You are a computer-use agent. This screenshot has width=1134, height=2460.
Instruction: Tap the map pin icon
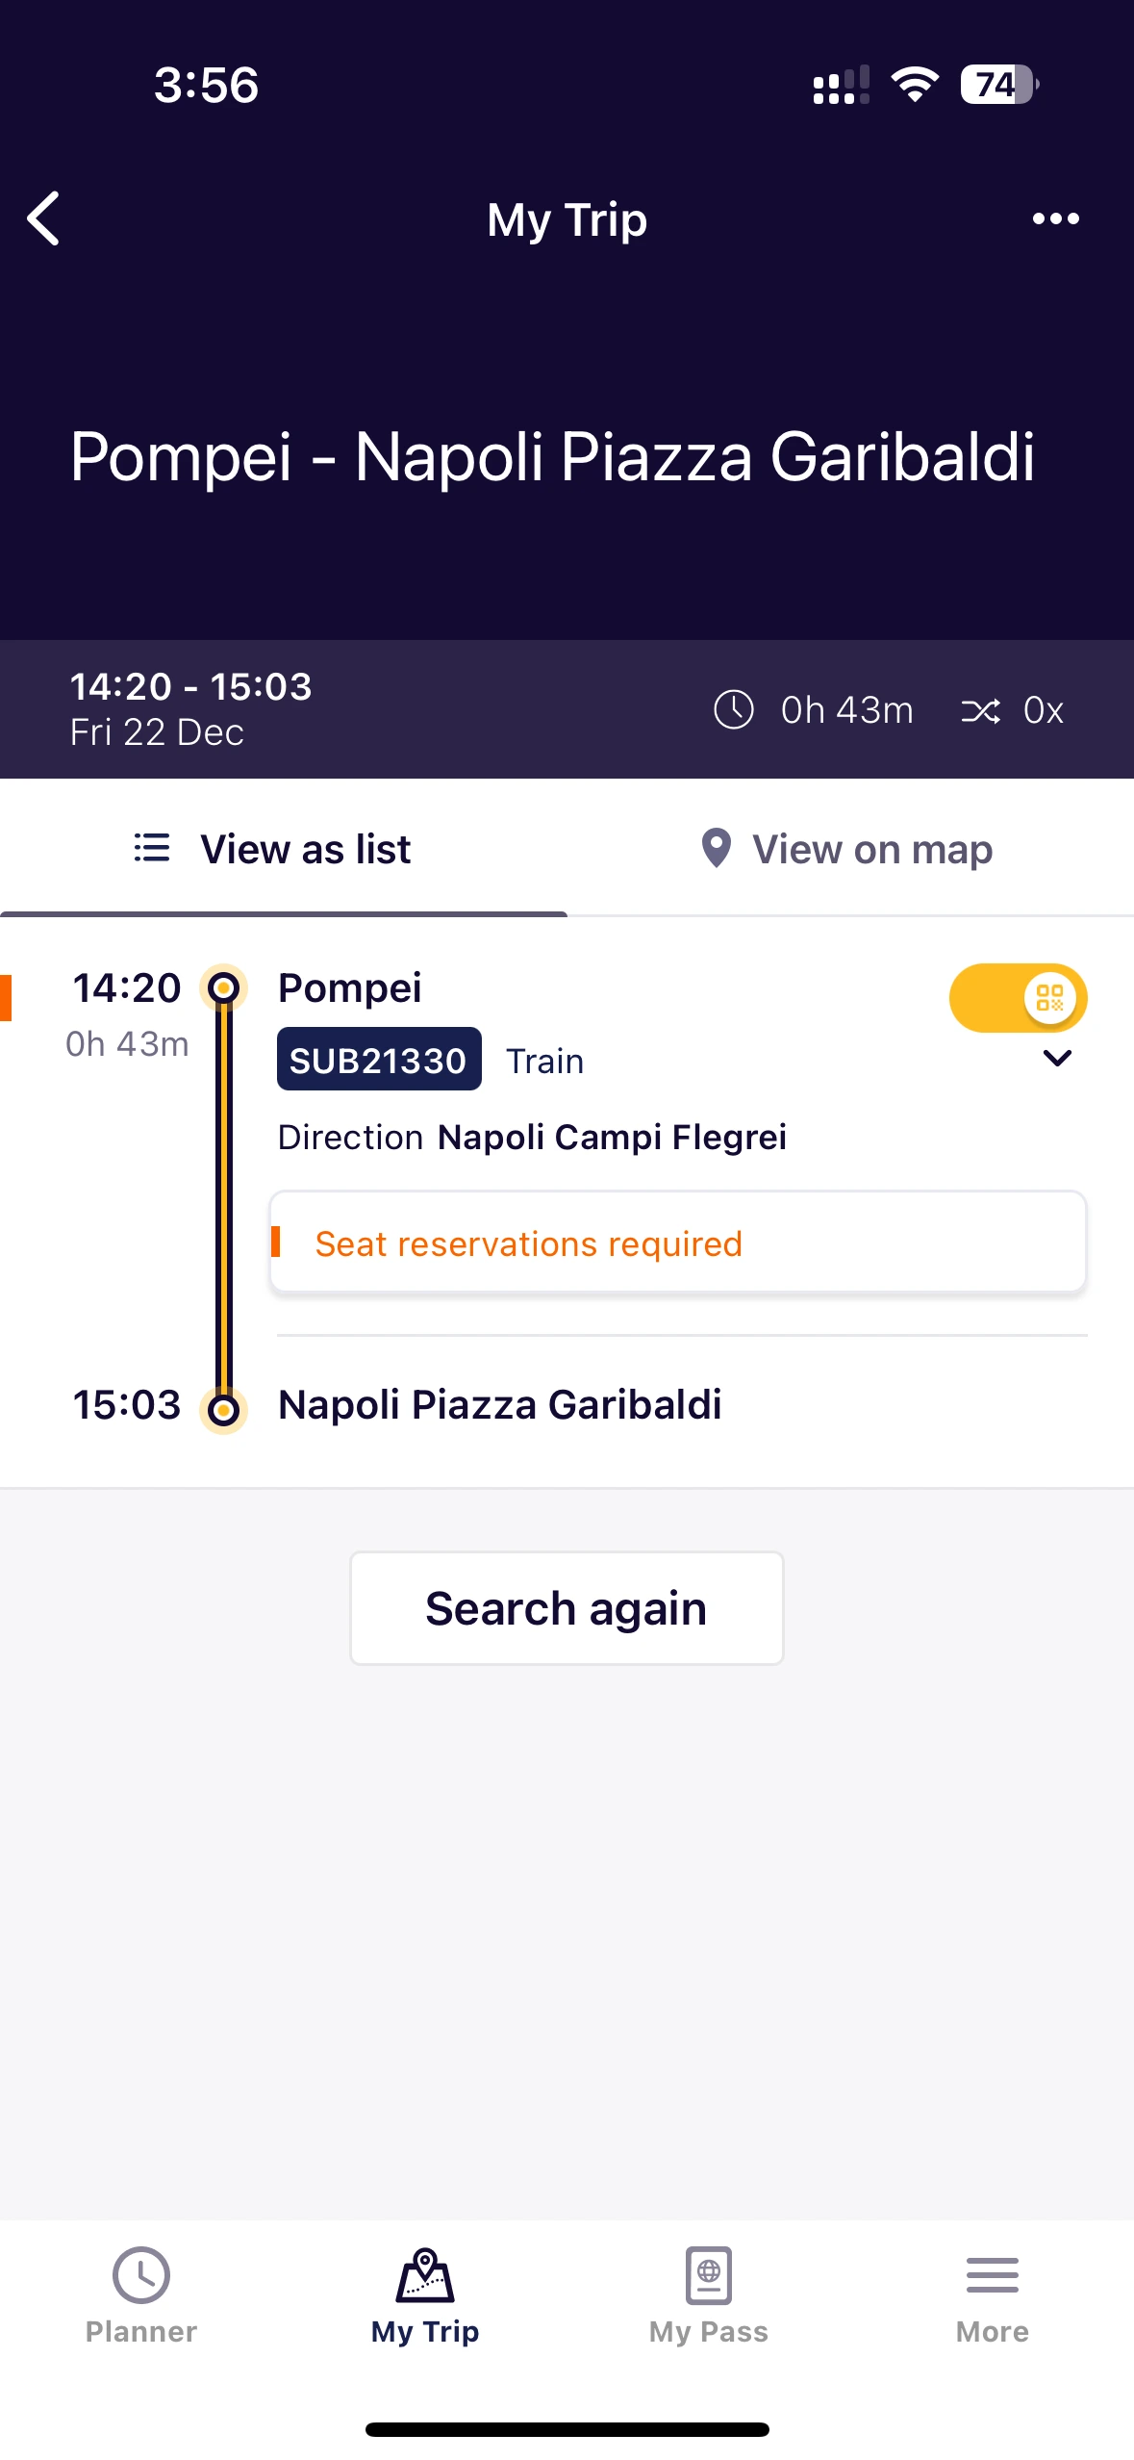(x=716, y=849)
